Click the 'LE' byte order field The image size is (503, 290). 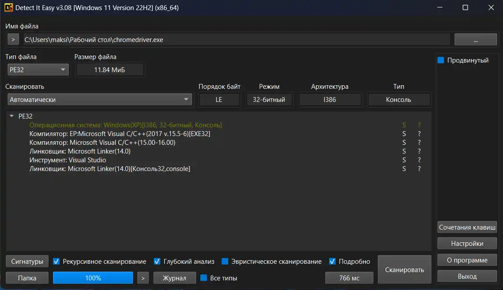point(219,100)
